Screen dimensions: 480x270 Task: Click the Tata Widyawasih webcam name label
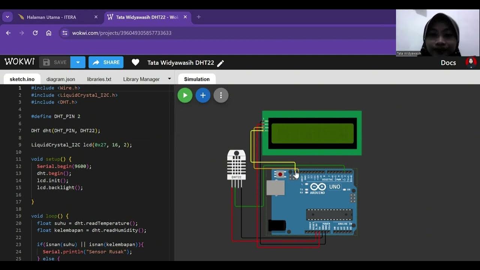[409, 54]
